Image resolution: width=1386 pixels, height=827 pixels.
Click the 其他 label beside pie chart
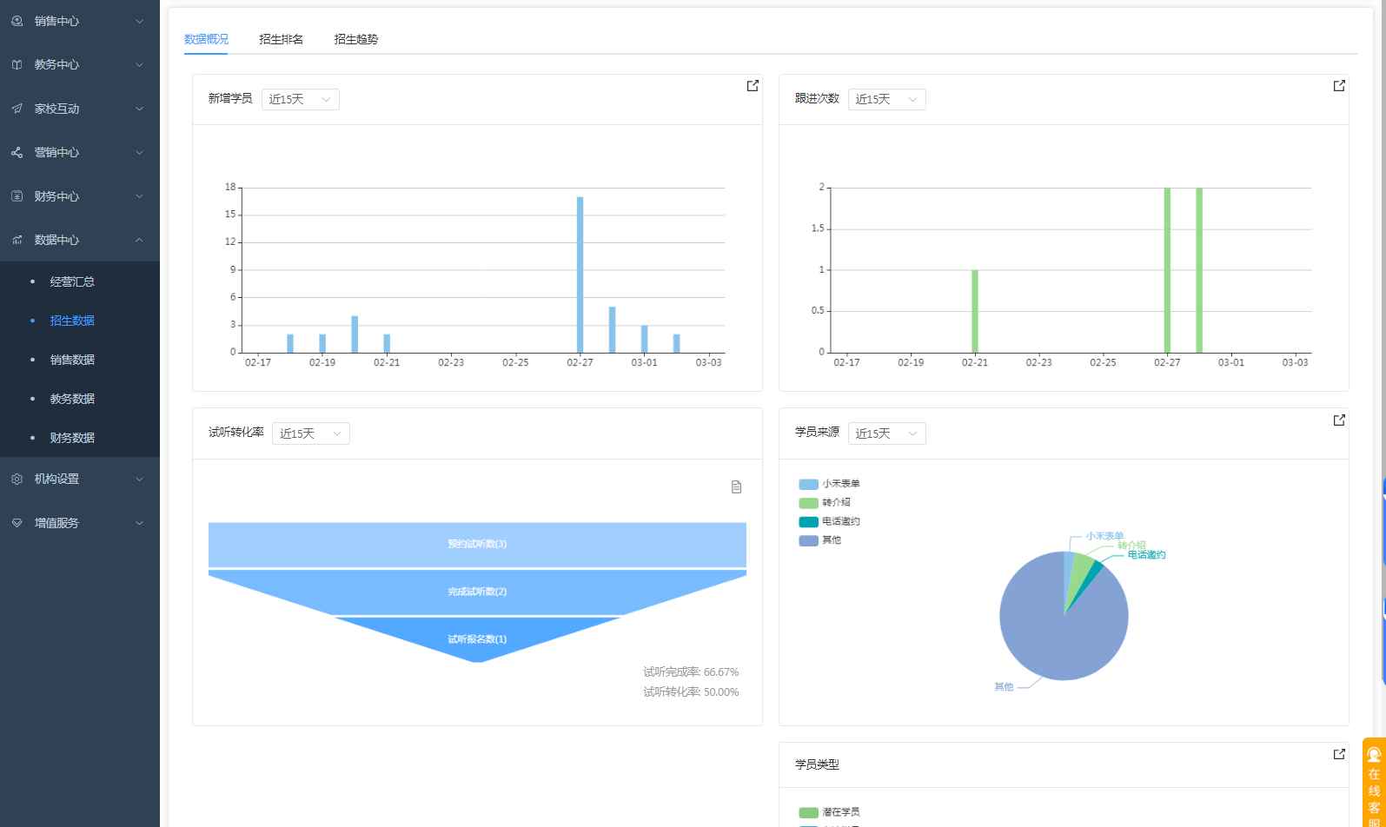(1004, 687)
